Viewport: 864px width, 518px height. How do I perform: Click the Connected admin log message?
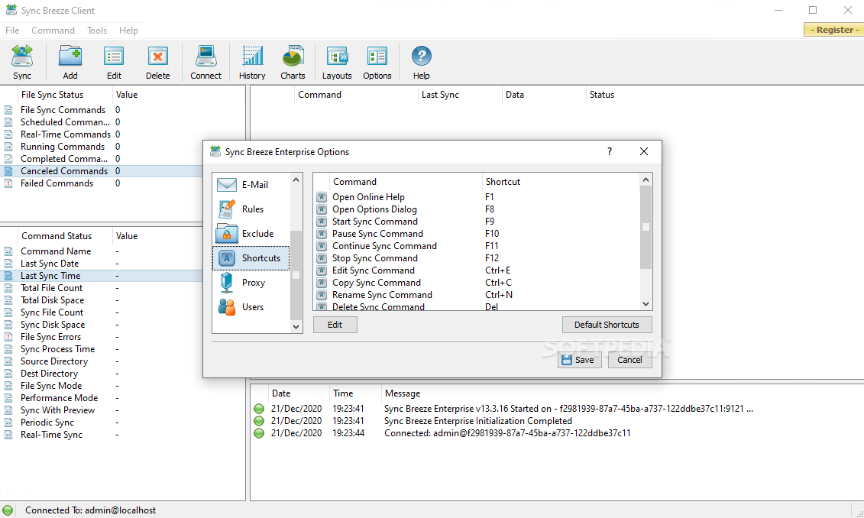(x=507, y=433)
